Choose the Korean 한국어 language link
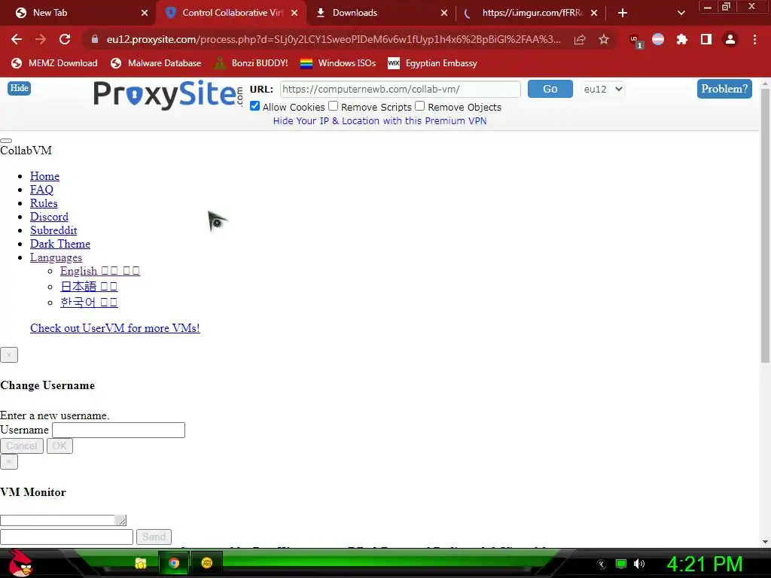This screenshot has height=578, width=771. coord(89,303)
